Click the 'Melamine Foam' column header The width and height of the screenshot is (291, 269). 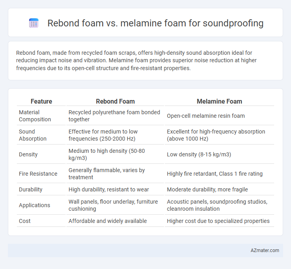point(219,101)
